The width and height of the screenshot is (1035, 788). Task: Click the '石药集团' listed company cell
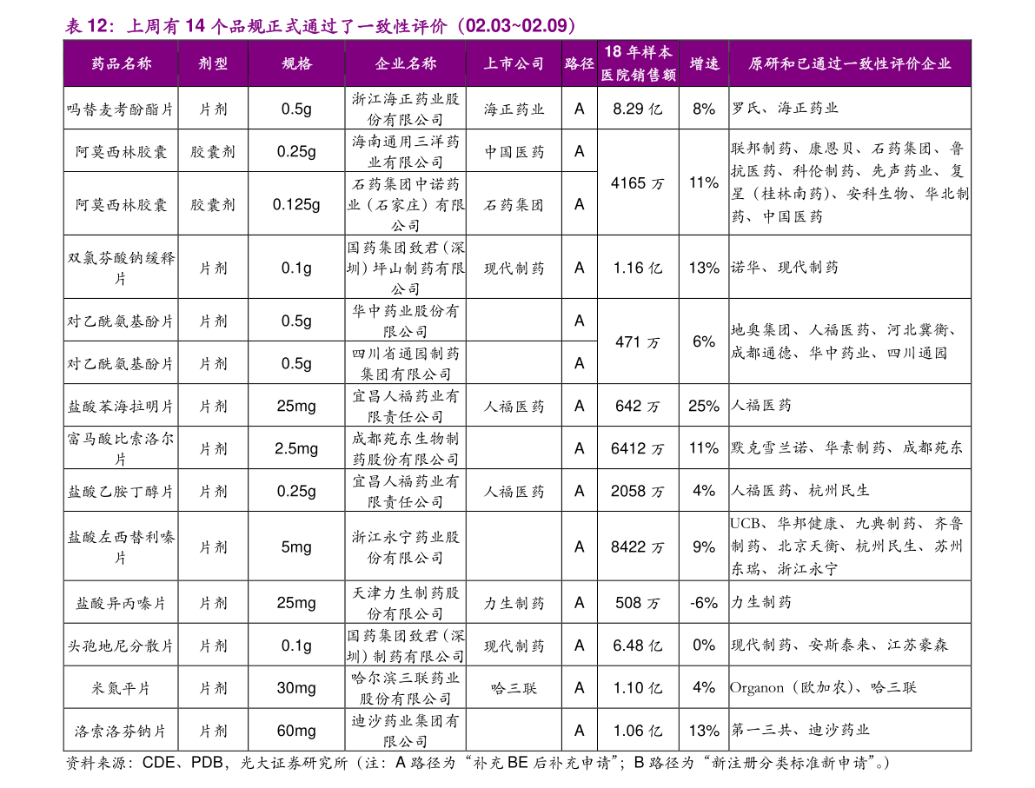tap(514, 204)
